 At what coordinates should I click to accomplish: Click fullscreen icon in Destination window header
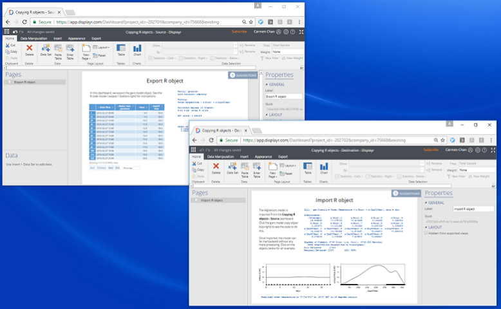(493, 150)
